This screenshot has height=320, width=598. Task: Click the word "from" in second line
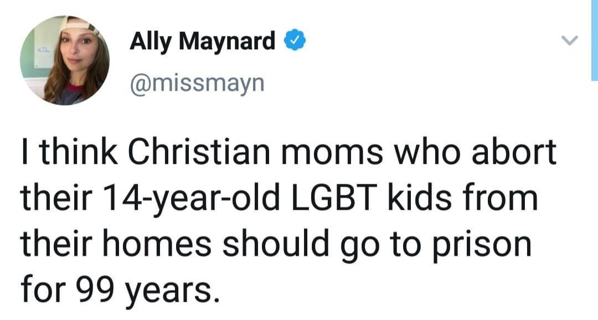pos(500,198)
